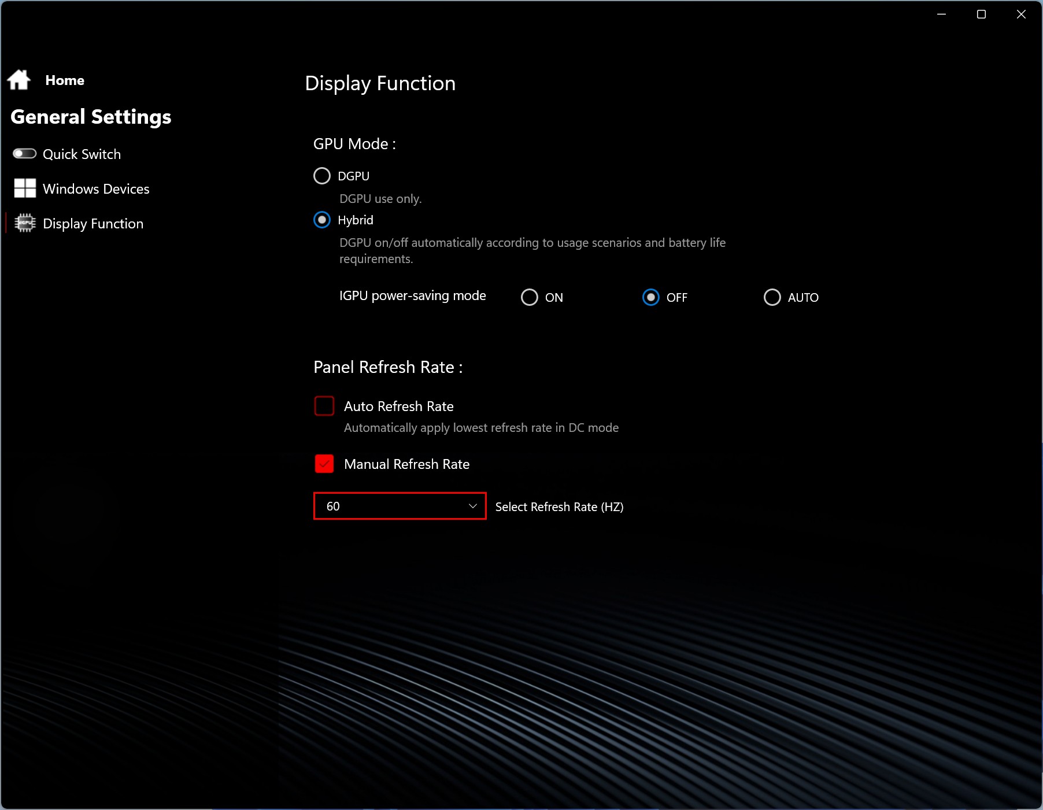Click the Quick Switch toggle icon
This screenshot has height=810, width=1043.
pyautogui.click(x=25, y=154)
